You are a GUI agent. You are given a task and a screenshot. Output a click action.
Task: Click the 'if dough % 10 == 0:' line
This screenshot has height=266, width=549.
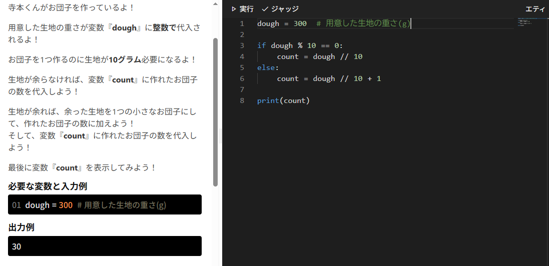[300, 45]
